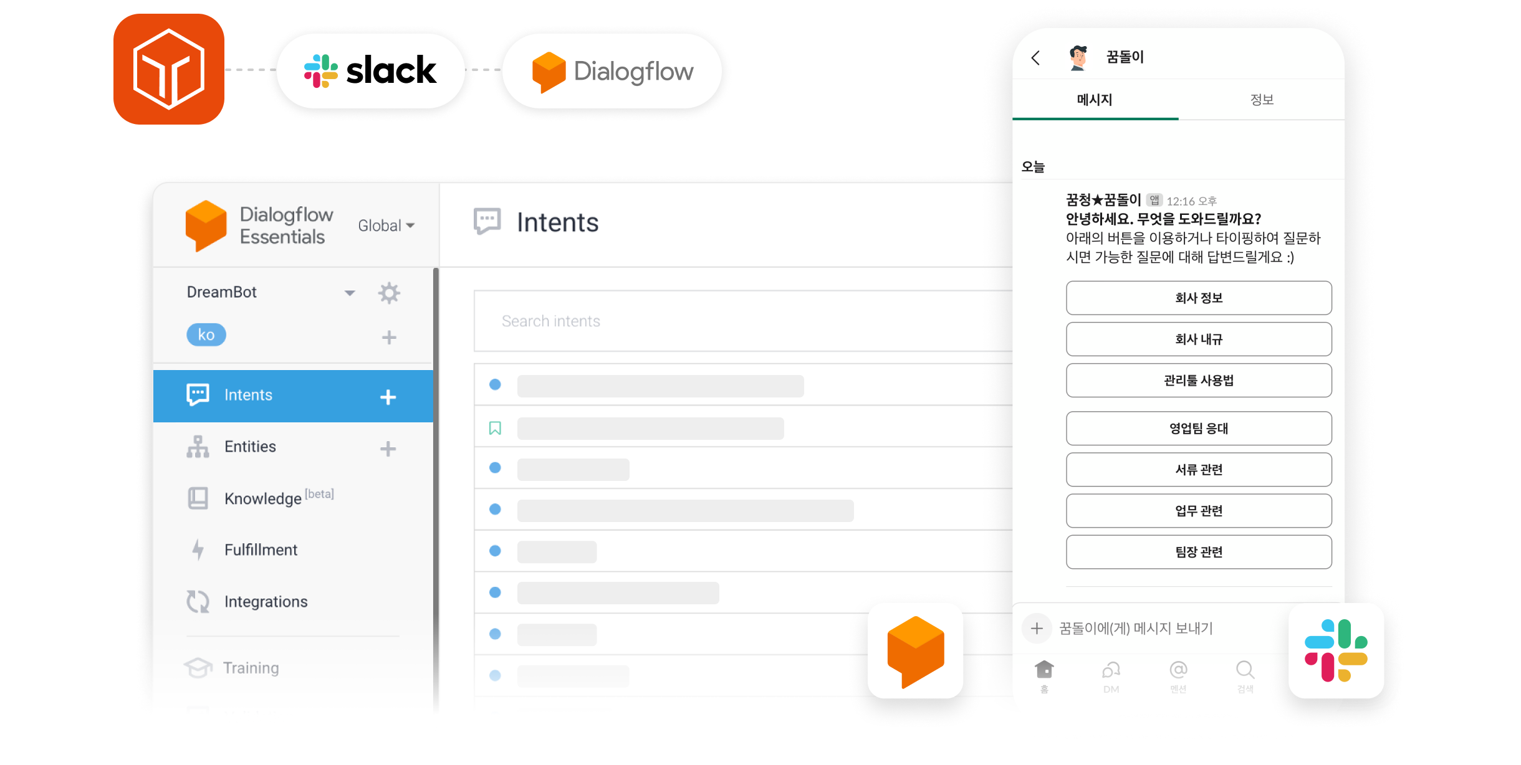Toggle visibility of third intent item
1521x765 pixels.
pos(496,468)
